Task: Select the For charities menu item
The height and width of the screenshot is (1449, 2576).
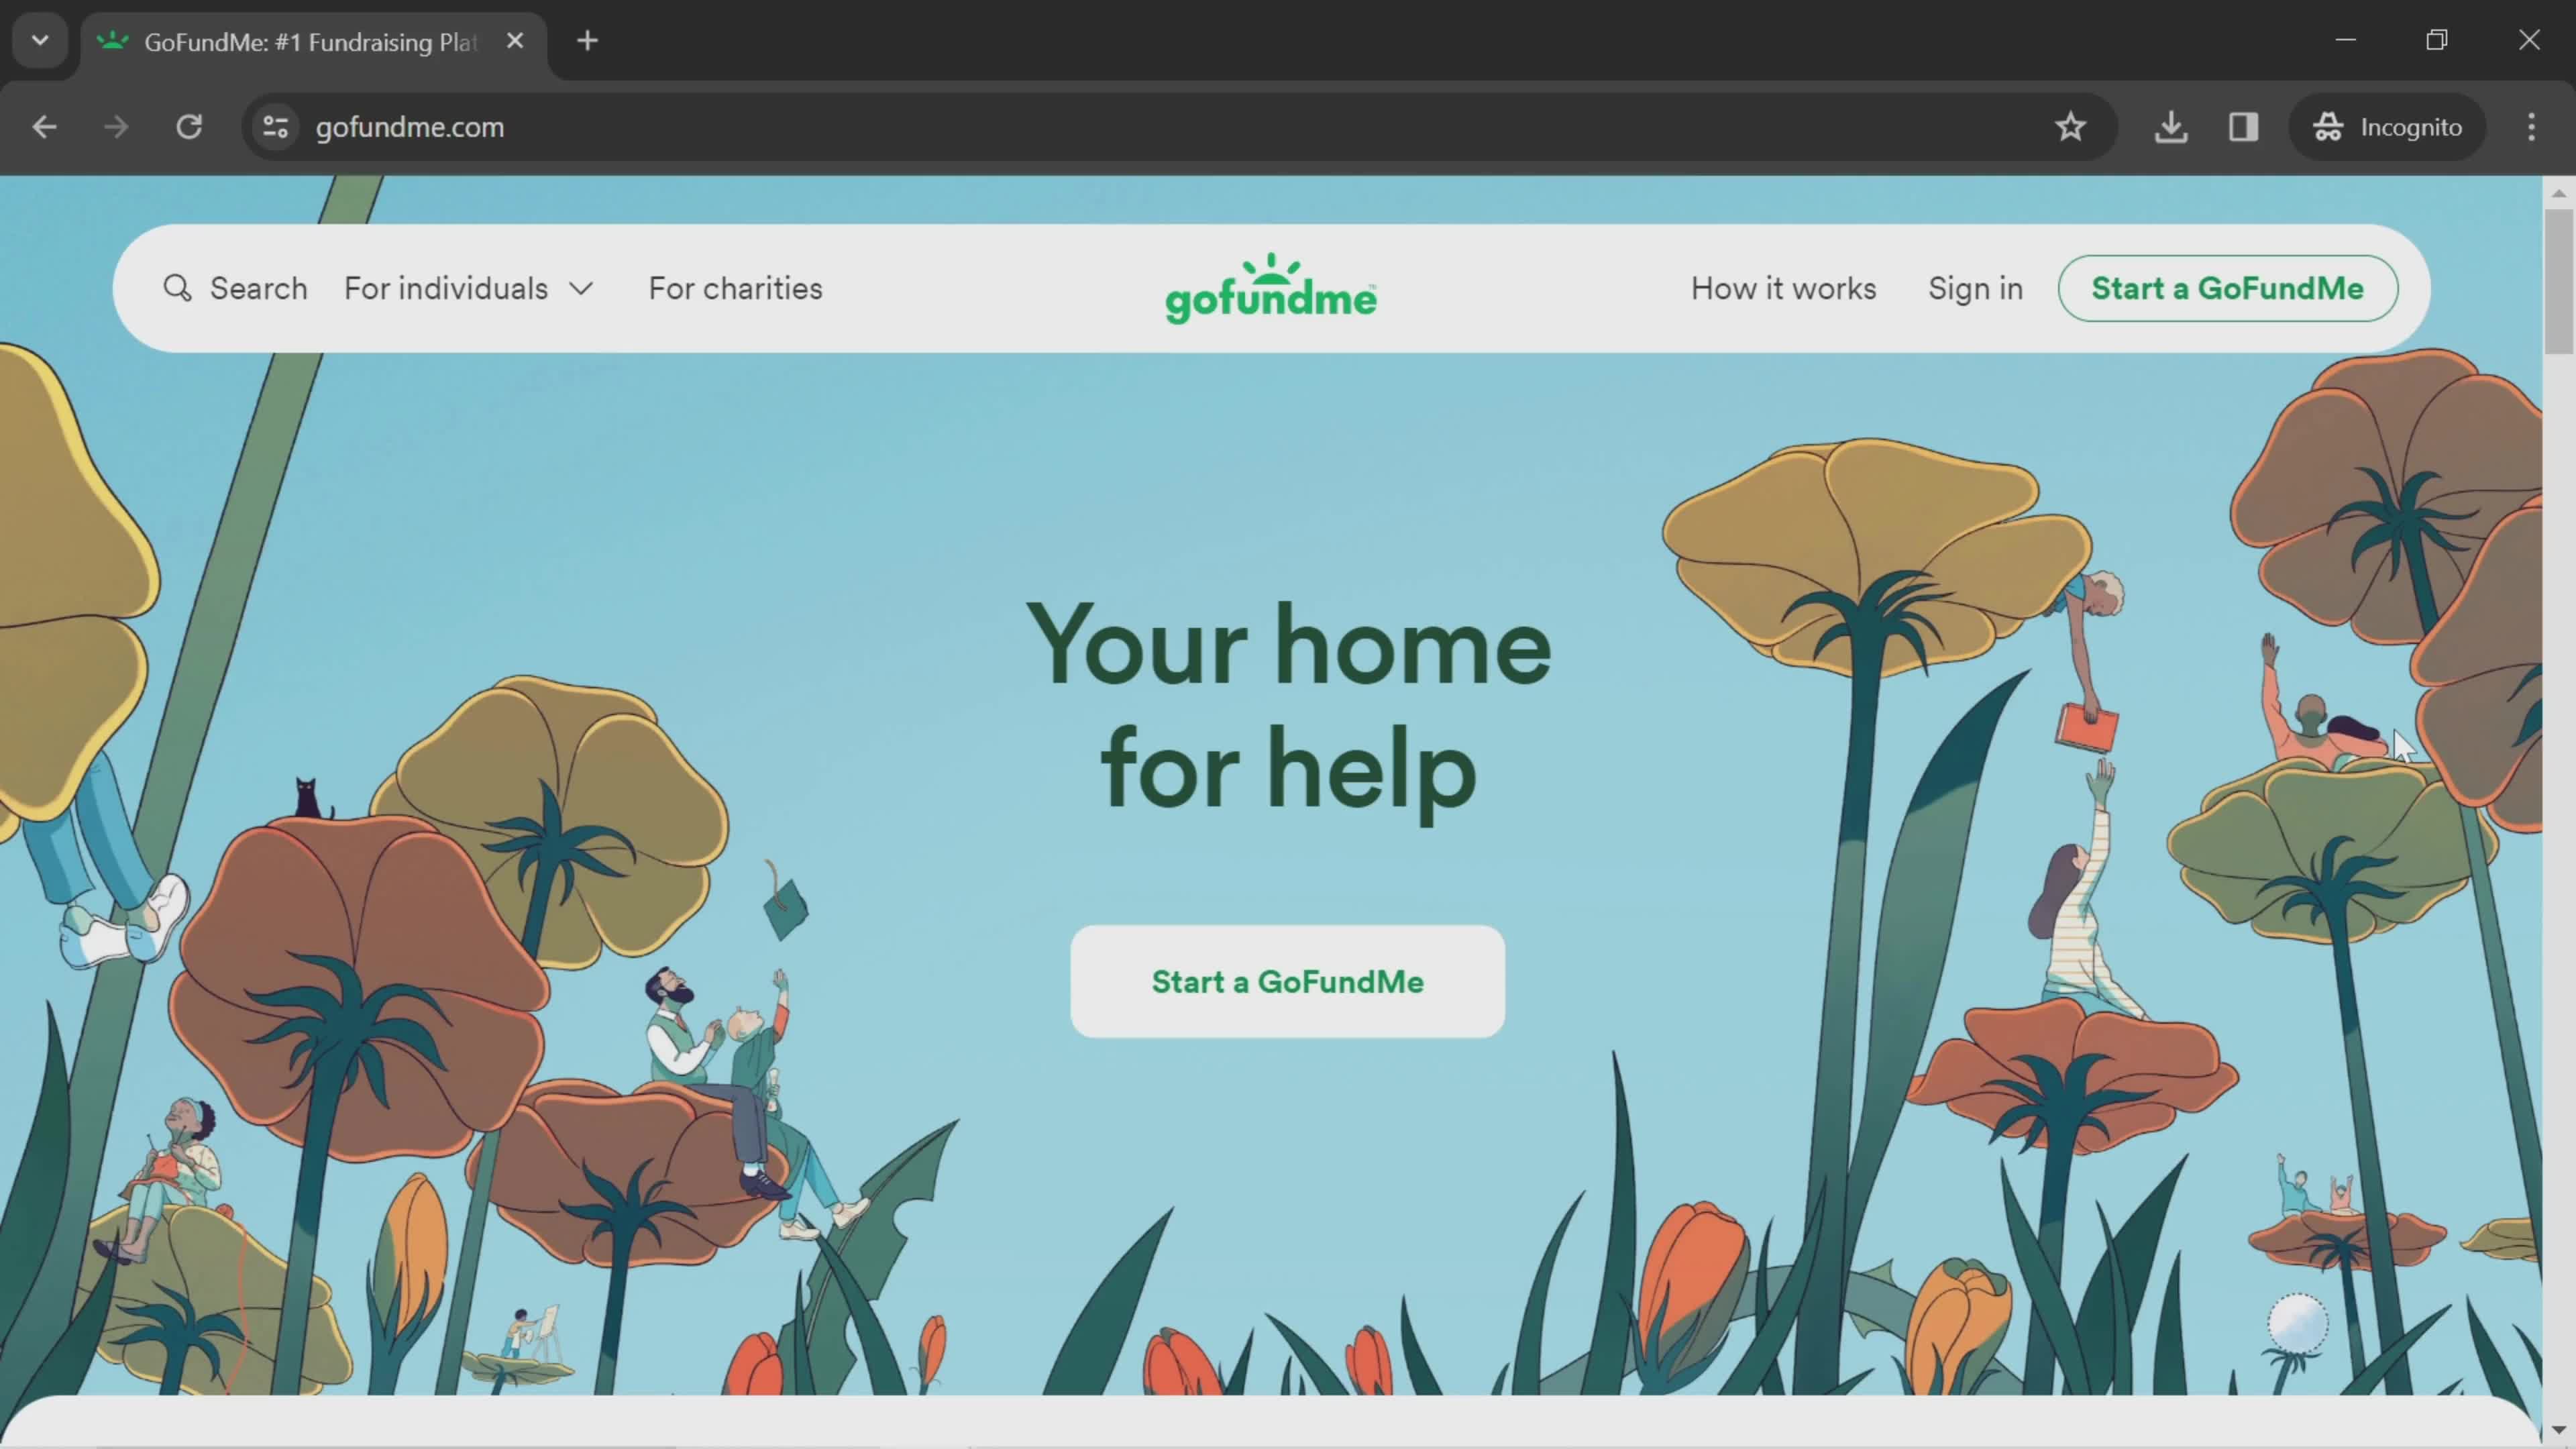Action: 735,288
